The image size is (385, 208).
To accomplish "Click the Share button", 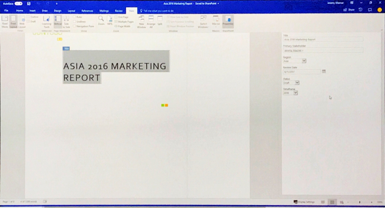I will [349, 10].
